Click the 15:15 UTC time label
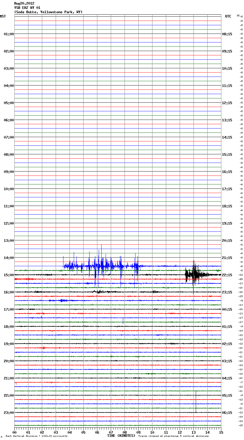Viewport: 244px width, 440px height. (x=227, y=155)
